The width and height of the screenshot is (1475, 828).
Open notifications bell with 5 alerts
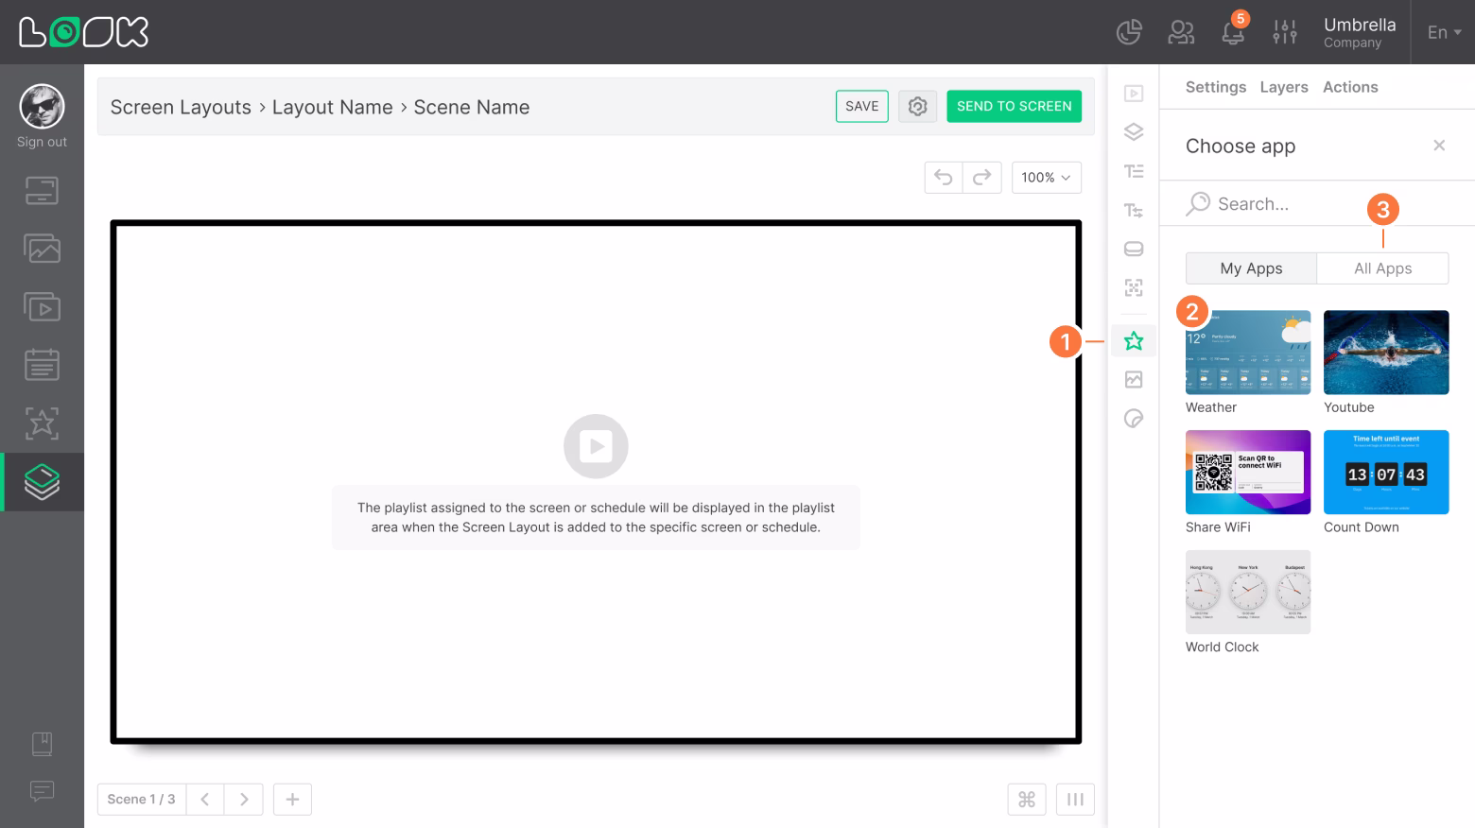coord(1233,31)
